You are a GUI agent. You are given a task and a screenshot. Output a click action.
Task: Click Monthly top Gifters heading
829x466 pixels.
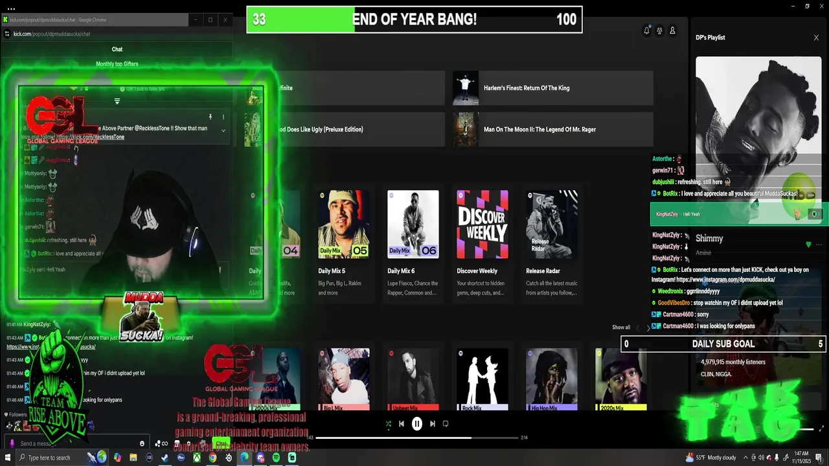pyautogui.click(x=117, y=64)
